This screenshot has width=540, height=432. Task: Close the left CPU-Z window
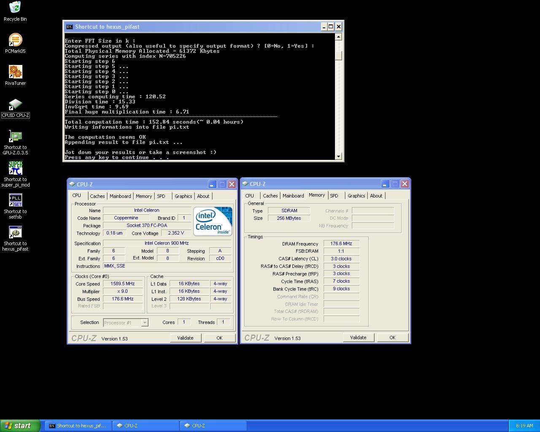(232, 184)
